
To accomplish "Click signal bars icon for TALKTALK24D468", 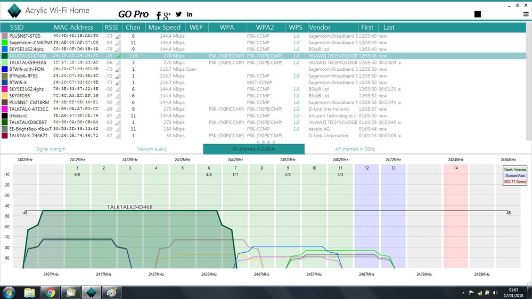I will (118, 56).
